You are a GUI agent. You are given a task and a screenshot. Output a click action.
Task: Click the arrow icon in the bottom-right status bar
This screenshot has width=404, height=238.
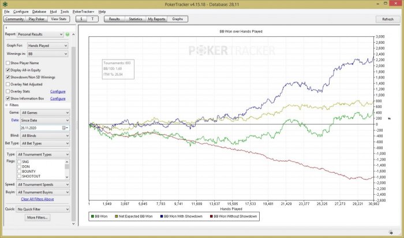coord(391,232)
